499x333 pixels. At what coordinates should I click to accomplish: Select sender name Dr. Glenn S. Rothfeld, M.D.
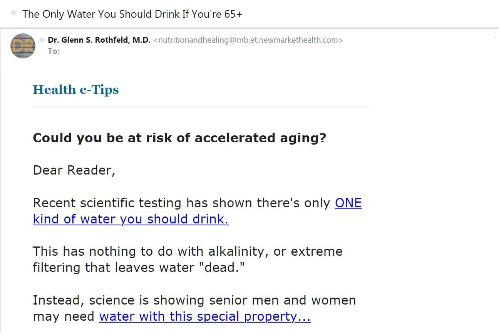(99, 40)
